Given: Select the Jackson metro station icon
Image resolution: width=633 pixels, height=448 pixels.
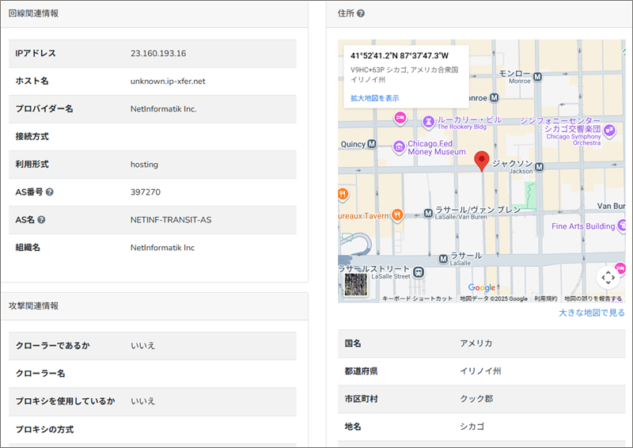Looking at the screenshot, I should tap(539, 167).
